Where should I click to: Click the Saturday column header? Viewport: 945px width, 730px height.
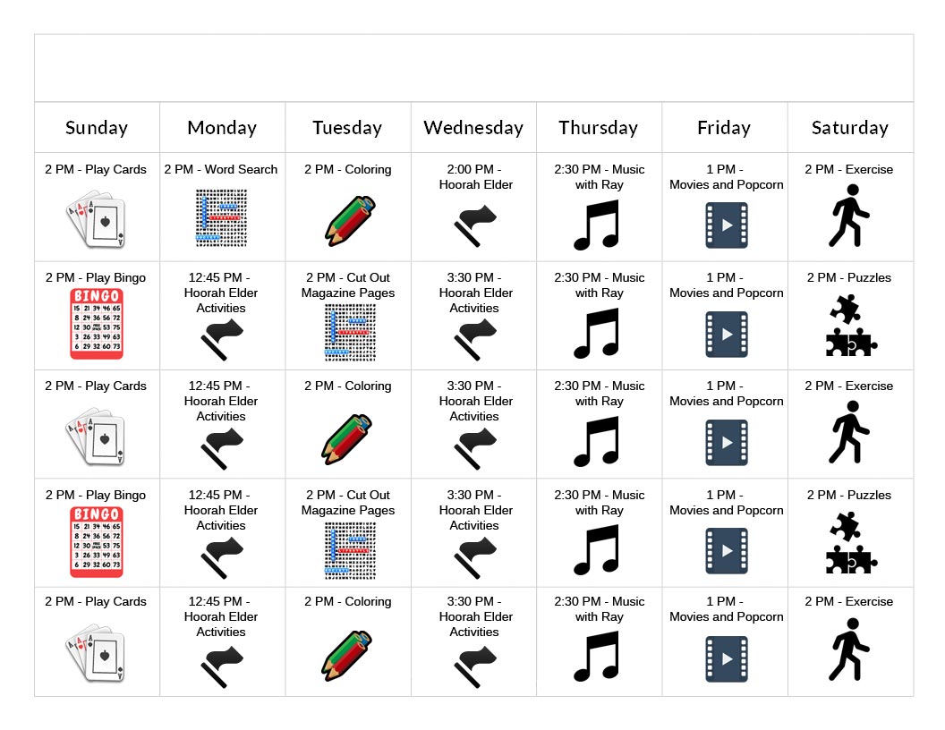(849, 128)
